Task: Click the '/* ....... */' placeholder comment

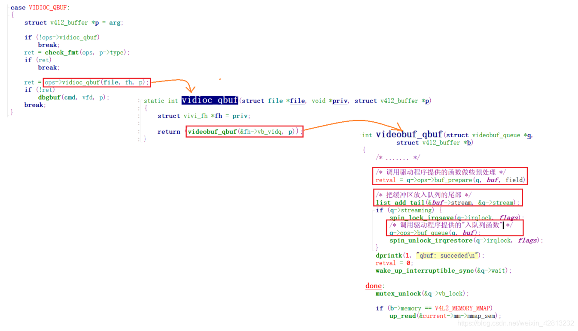Action: coord(398,158)
